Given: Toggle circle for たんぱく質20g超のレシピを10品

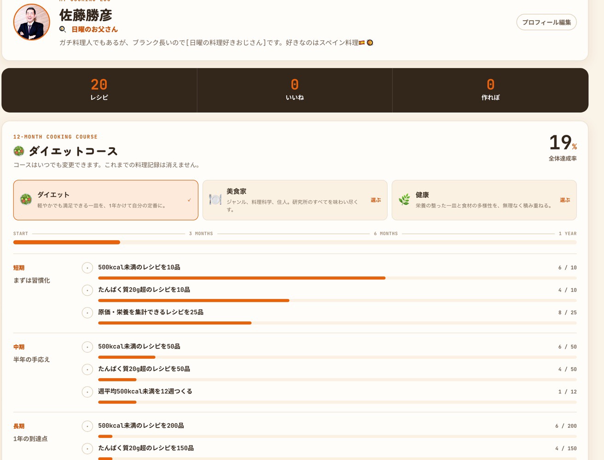Looking at the screenshot, I should click(x=87, y=290).
